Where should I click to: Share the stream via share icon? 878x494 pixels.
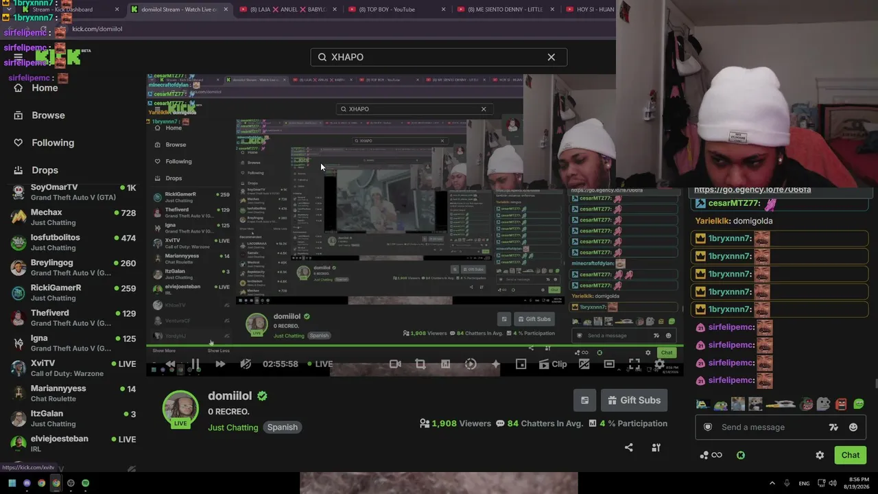coord(629,447)
